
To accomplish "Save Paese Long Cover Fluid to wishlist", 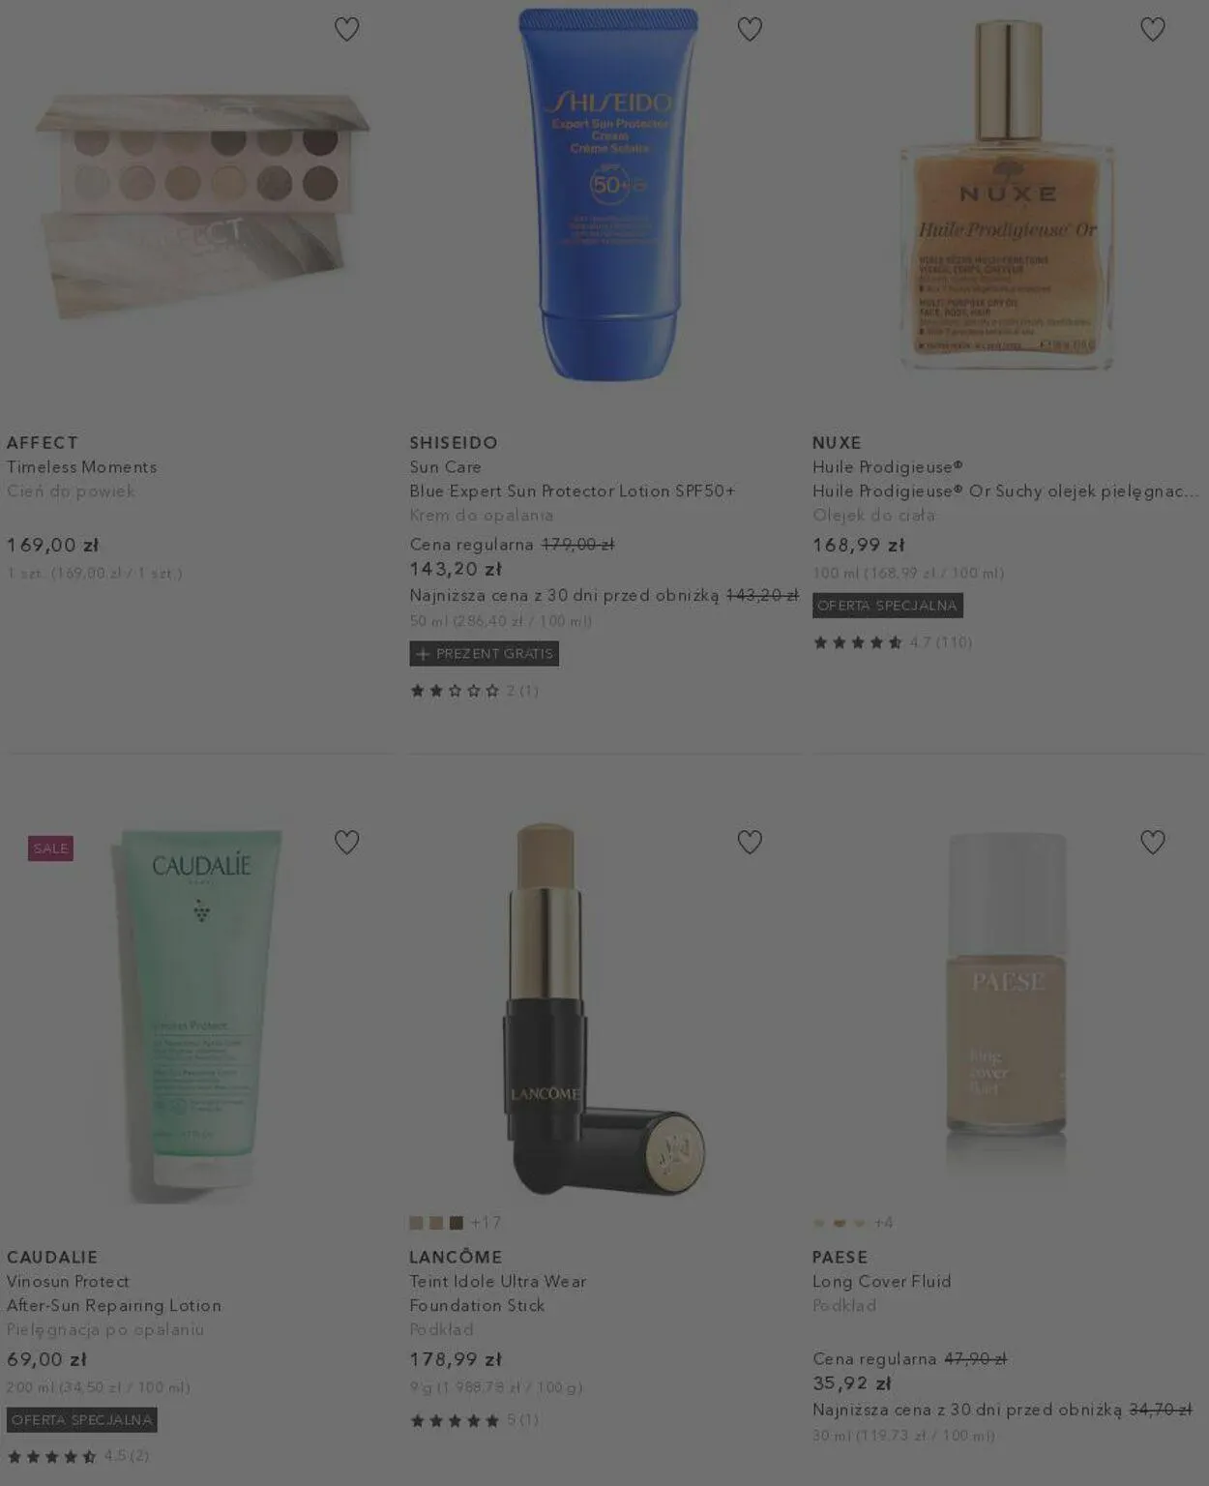I will click(x=1153, y=842).
